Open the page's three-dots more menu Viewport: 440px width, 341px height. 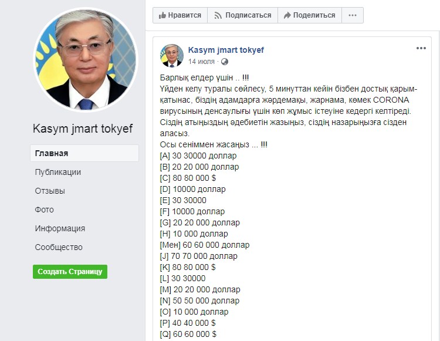tap(353, 15)
